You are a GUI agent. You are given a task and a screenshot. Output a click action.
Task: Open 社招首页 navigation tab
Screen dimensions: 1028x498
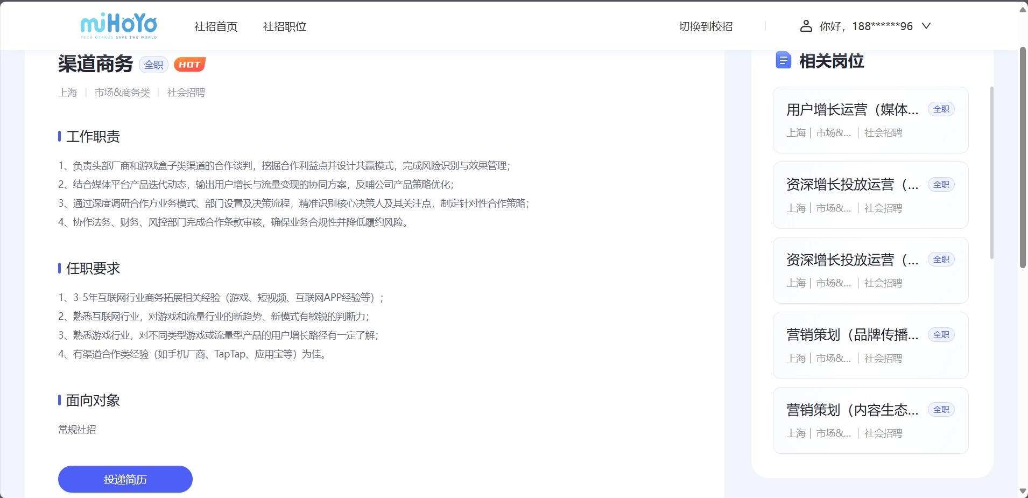(216, 26)
